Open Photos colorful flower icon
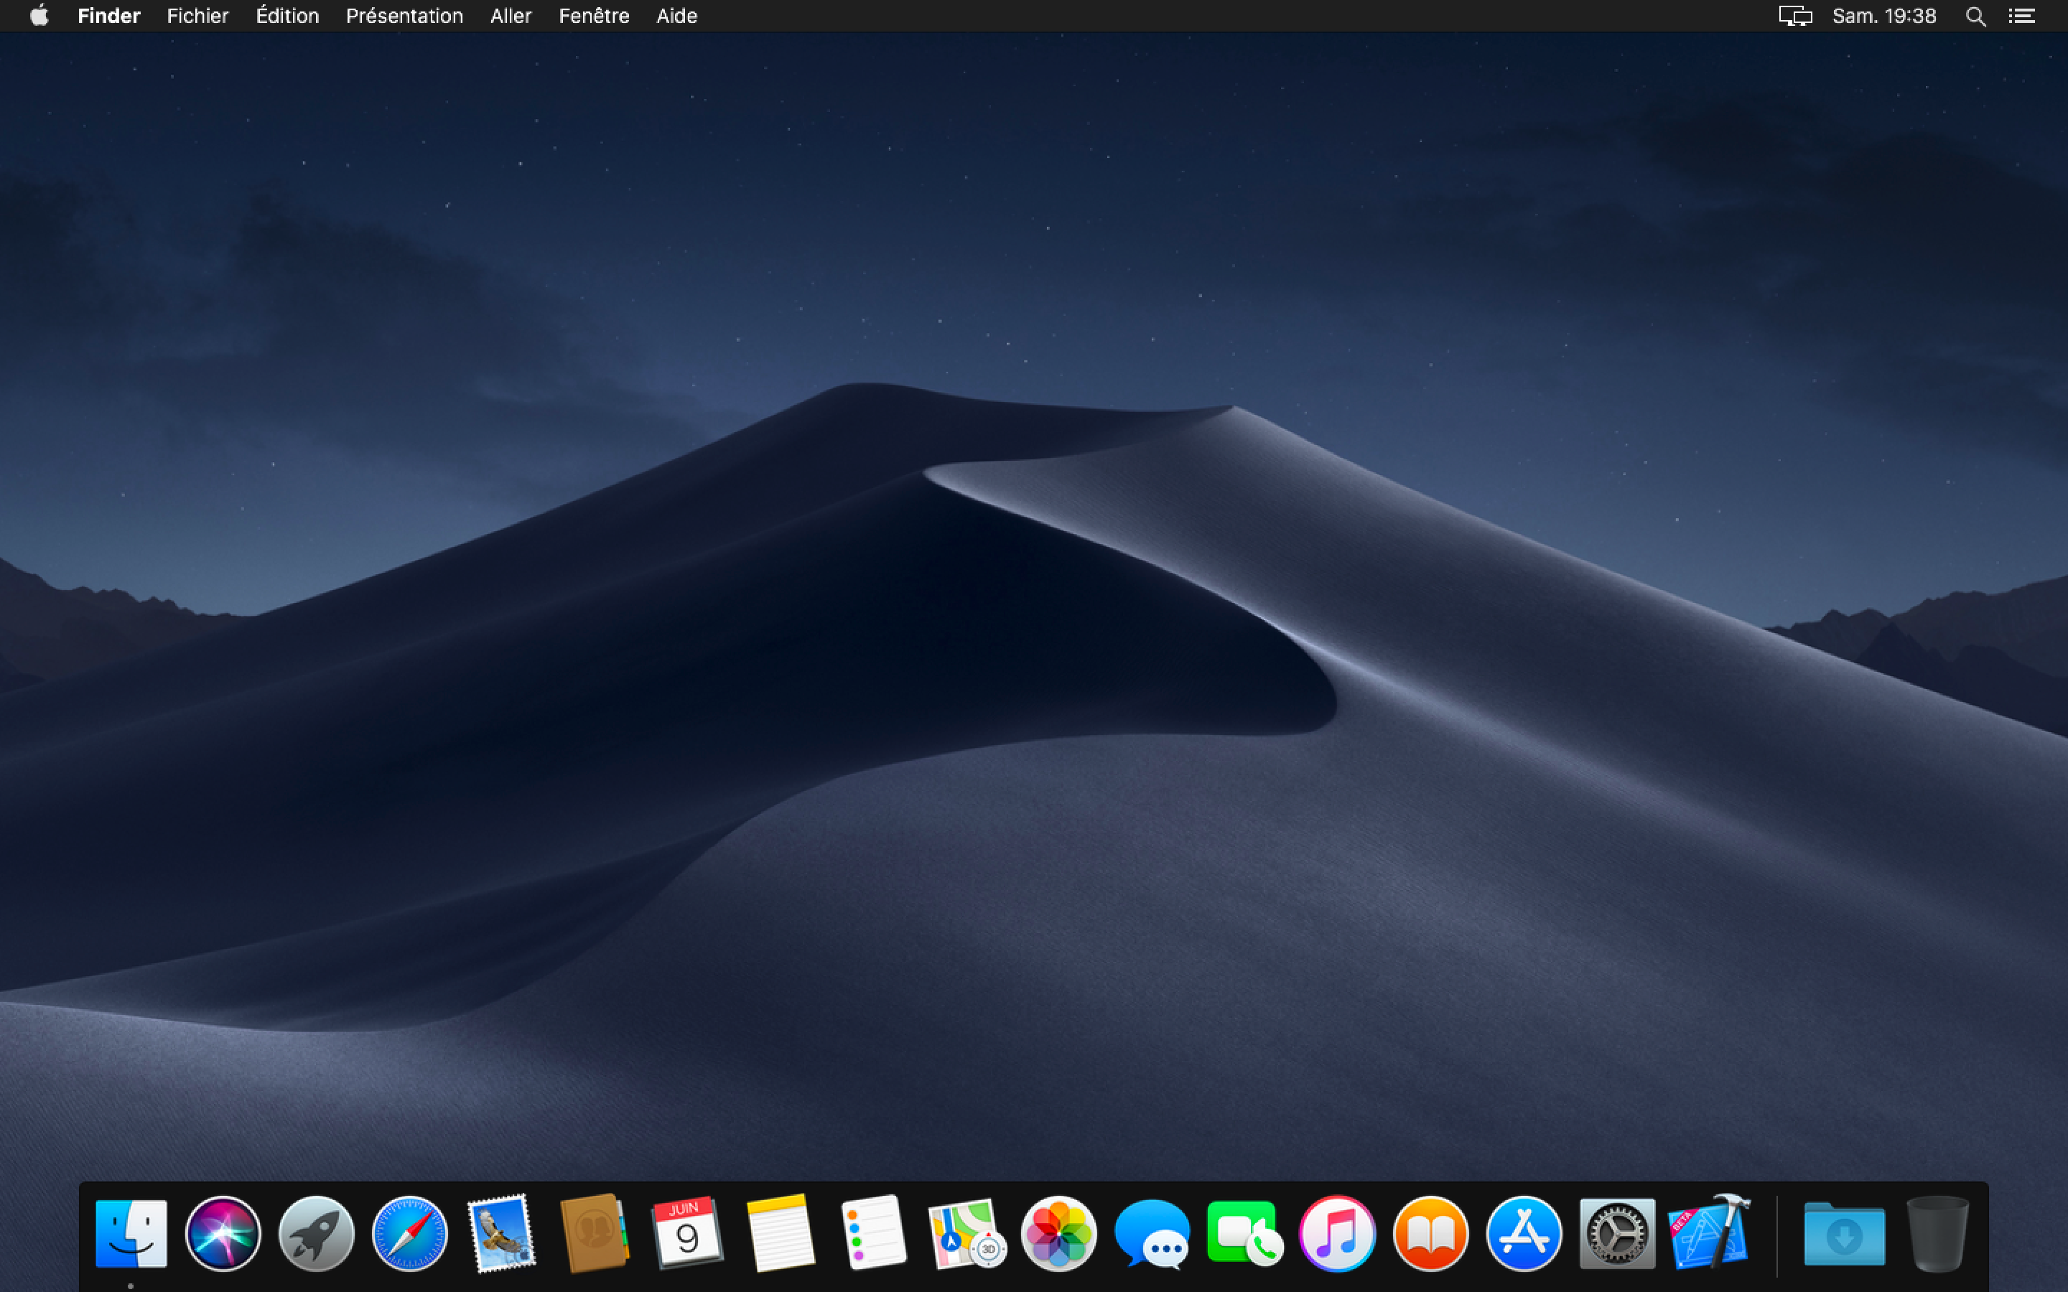 pos(1059,1233)
